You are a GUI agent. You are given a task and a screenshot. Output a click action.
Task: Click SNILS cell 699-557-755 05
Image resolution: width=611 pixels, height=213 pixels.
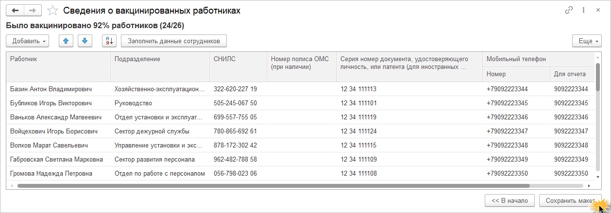click(238, 117)
